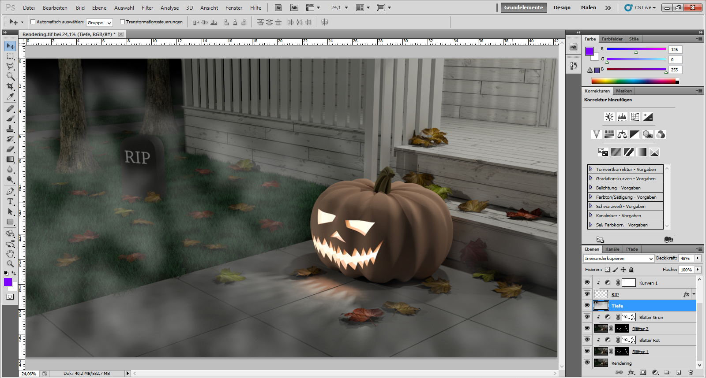
Task: Click the color spectrum ramp in the Farbe panel
Action: tap(635, 81)
